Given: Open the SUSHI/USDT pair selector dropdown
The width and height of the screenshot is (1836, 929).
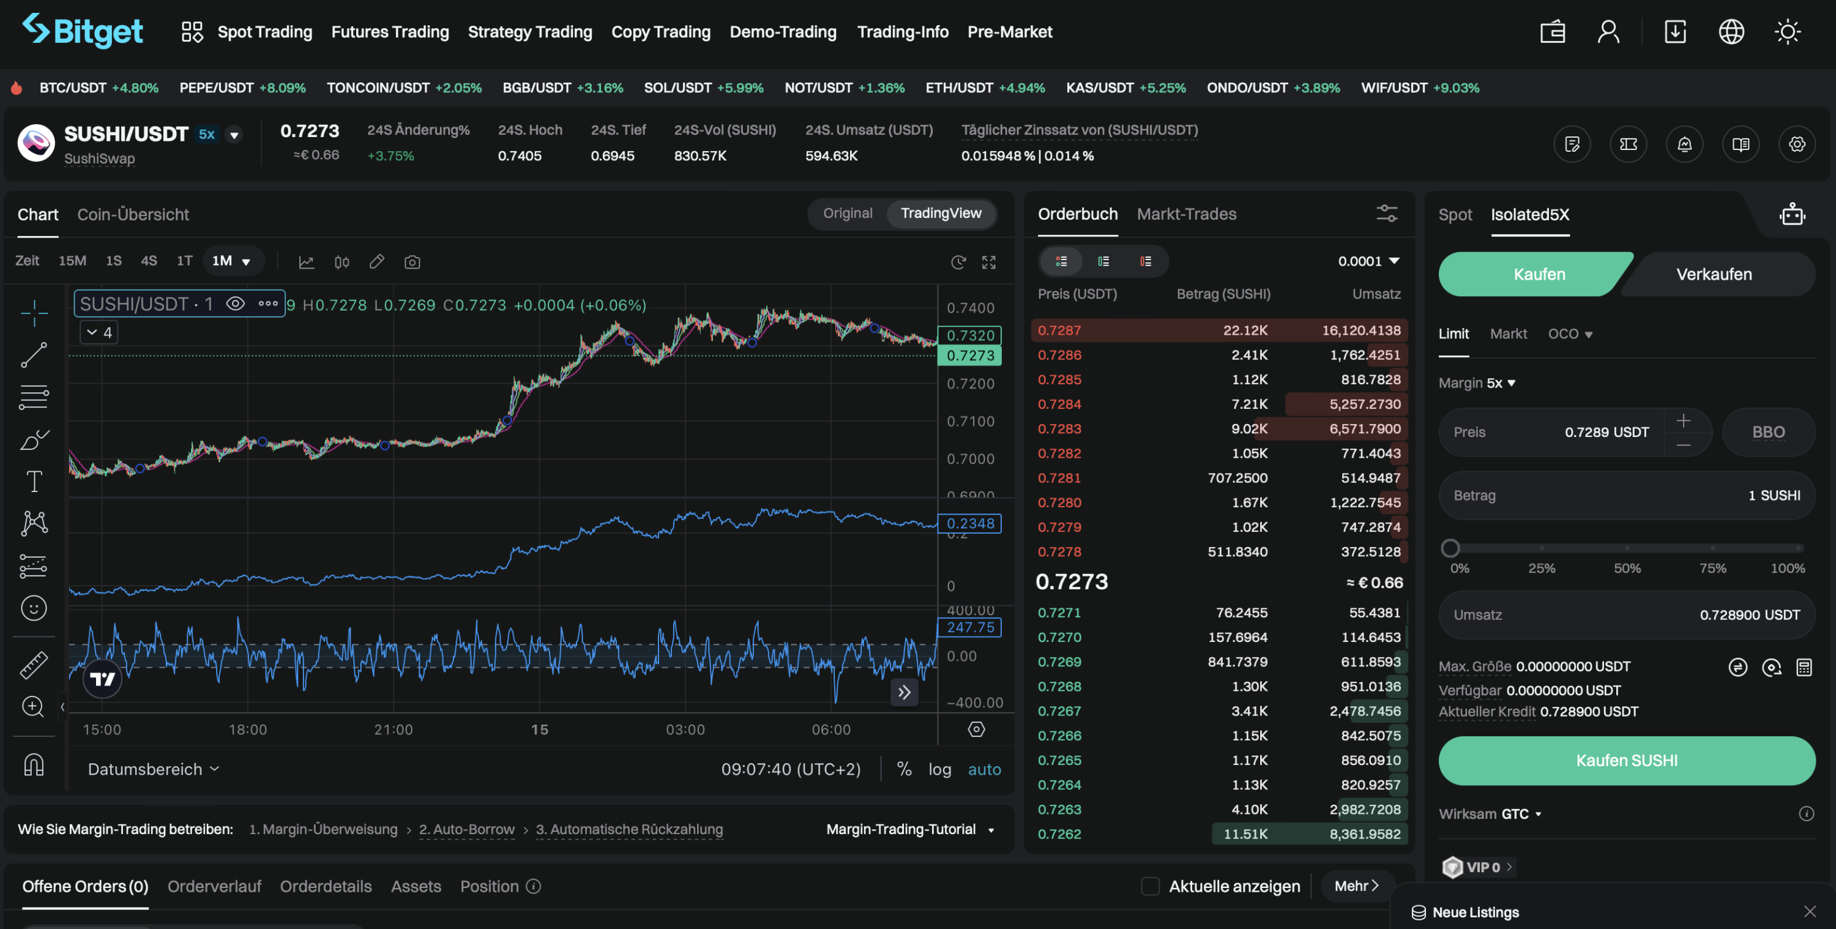Looking at the screenshot, I should pyautogui.click(x=234, y=135).
